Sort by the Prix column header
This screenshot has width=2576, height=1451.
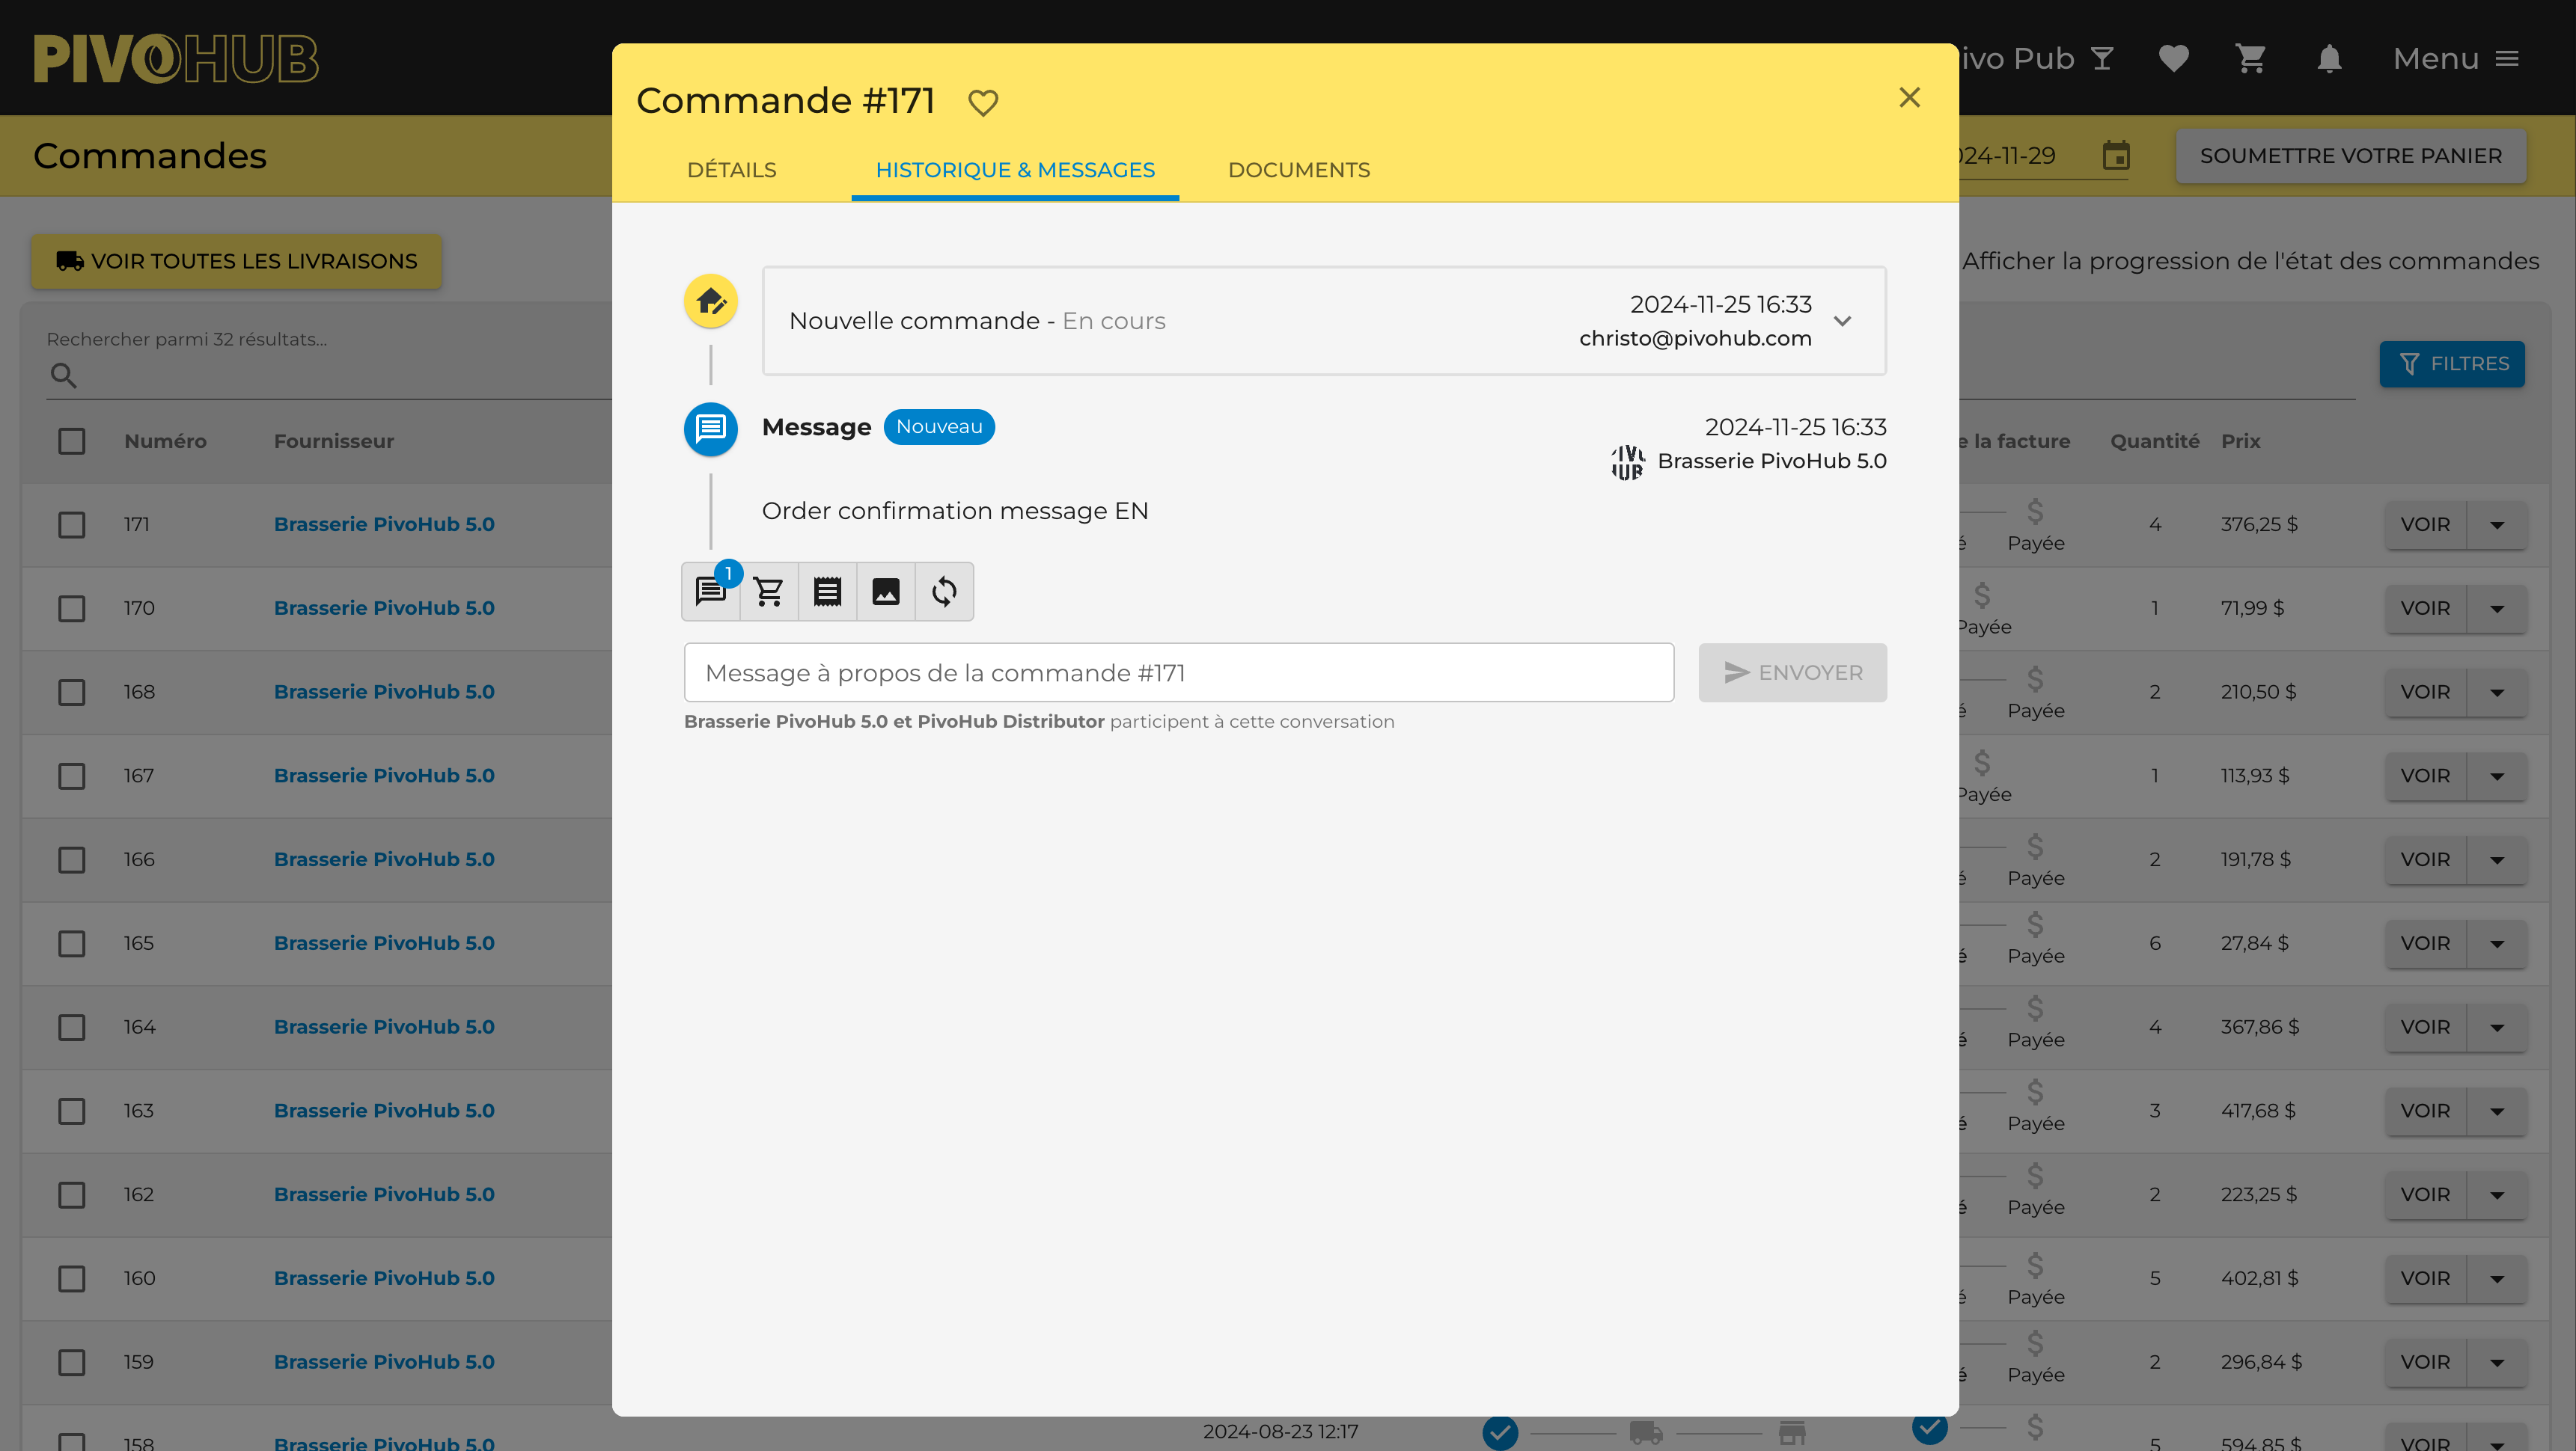[x=2240, y=441]
